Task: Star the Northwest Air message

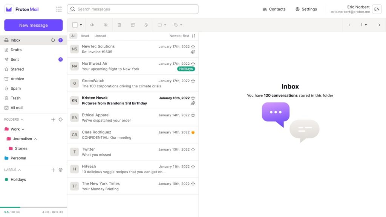Action: (x=193, y=64)
